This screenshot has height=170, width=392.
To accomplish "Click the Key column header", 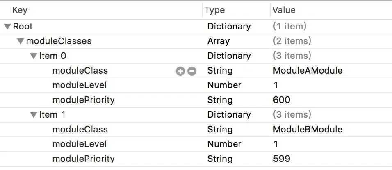I will (x=20, y=10).
